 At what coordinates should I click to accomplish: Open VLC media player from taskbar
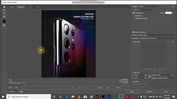[79, 97]
